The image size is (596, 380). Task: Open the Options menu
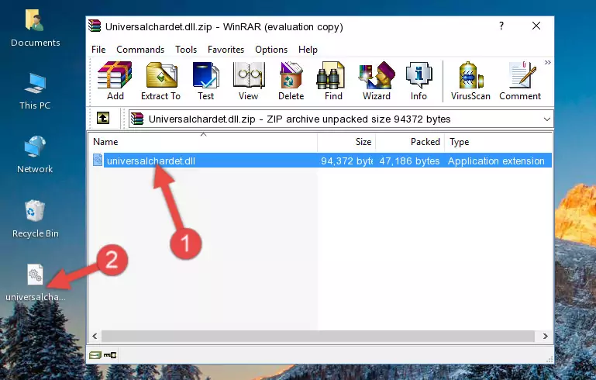271,50
